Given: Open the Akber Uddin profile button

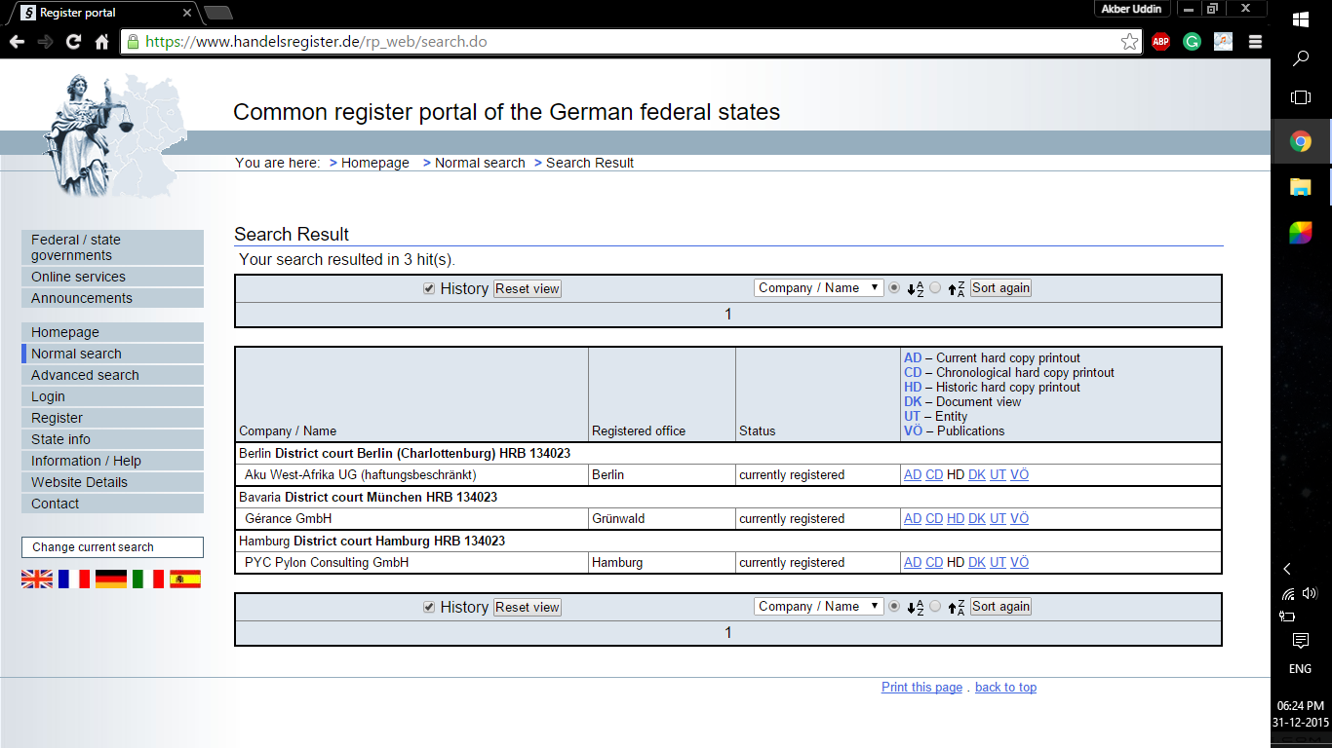Looking at the screenshot, I should point(1132,9).
